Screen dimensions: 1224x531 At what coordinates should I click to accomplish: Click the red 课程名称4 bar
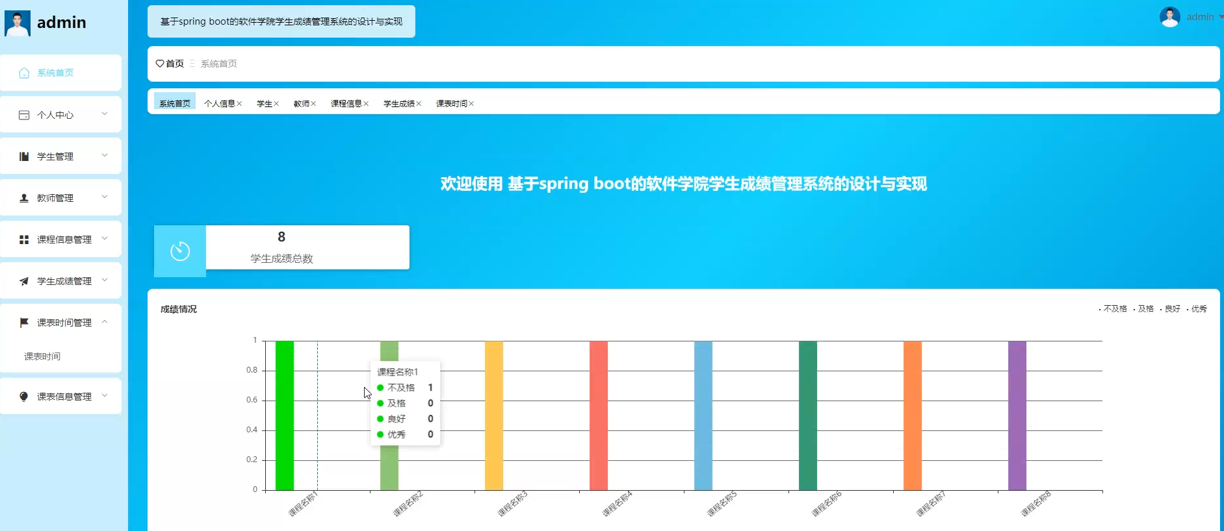599,415
